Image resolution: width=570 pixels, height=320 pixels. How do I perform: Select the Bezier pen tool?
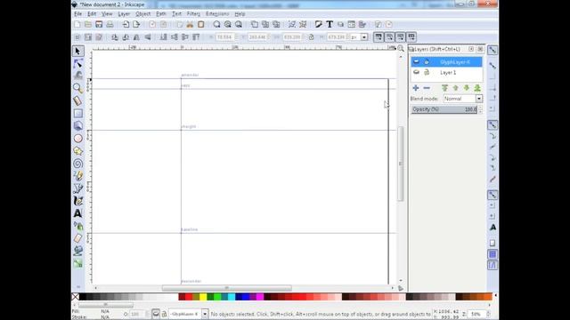[x=77, y=188]
